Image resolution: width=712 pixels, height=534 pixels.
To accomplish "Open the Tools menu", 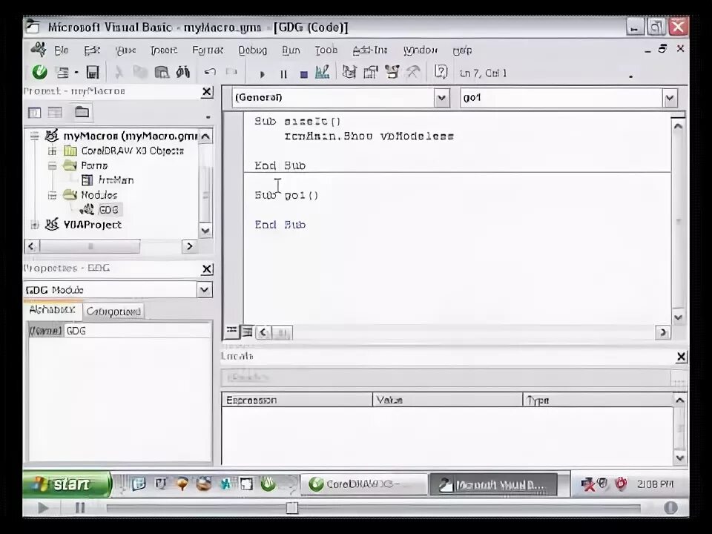I will pyautogui.click(x=326, y=50).
